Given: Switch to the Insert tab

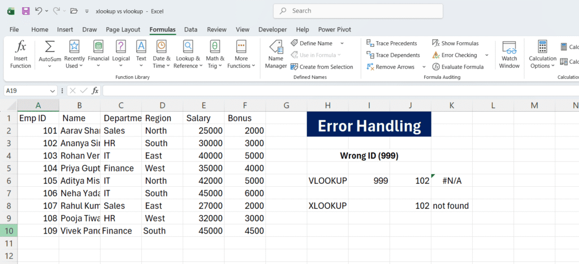Looking at the screenshot, I should point(65,29).
